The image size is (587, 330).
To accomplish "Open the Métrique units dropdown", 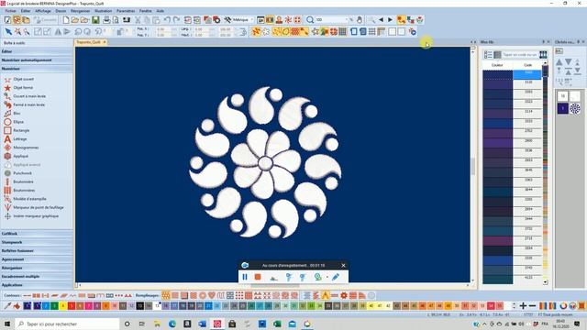I will pyautogui.click(x=252, y=20).
